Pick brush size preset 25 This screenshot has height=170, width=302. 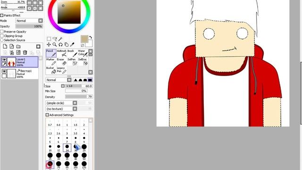click(50, 156)
